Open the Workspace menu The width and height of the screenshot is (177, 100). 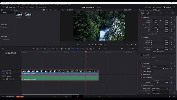click(x=63, y=5)
